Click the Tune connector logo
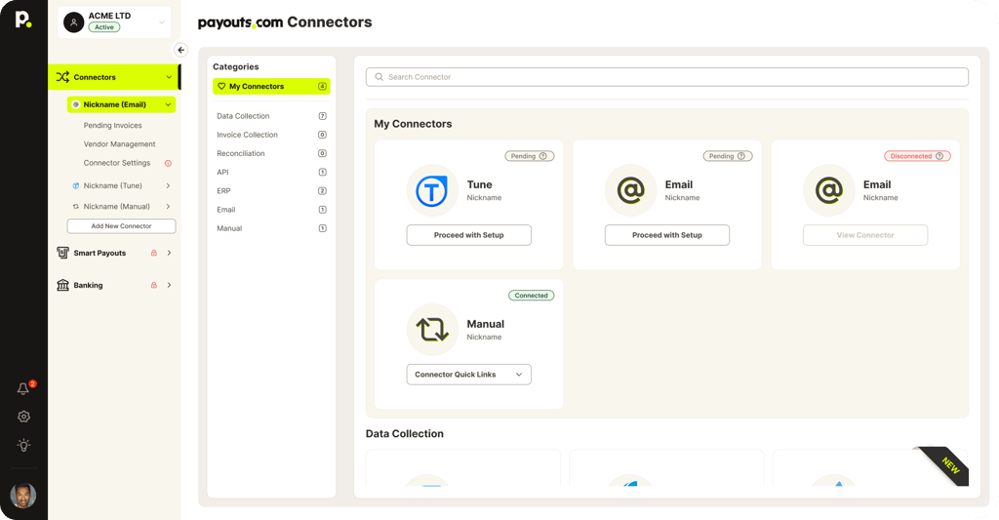Viewport: 999px width, 520px height. tap(432, 190)
